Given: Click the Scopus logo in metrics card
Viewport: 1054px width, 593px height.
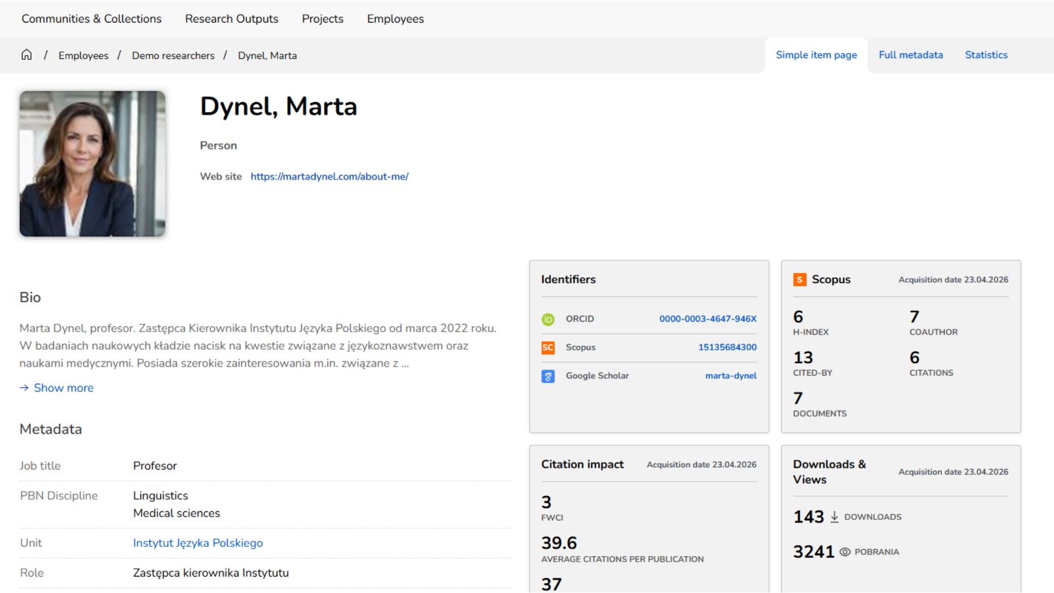Looking at the screenshot, I should click(800, 279).
